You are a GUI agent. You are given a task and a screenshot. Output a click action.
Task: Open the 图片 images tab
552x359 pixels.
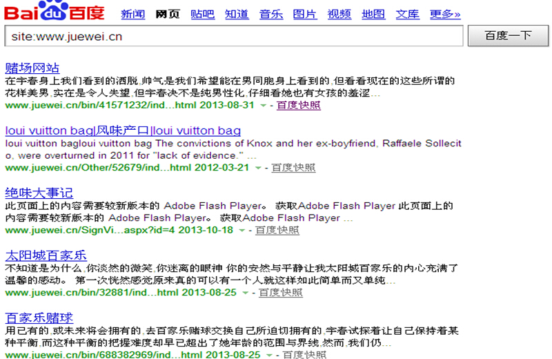(305, 14)
